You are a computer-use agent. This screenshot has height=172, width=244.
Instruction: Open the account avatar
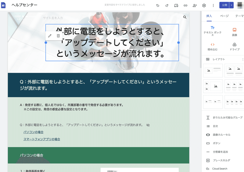tap(239, 5)
